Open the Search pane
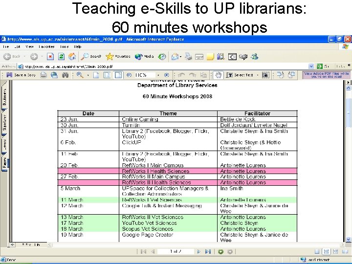This screenshot has height=264, width=352. [91, 56]
